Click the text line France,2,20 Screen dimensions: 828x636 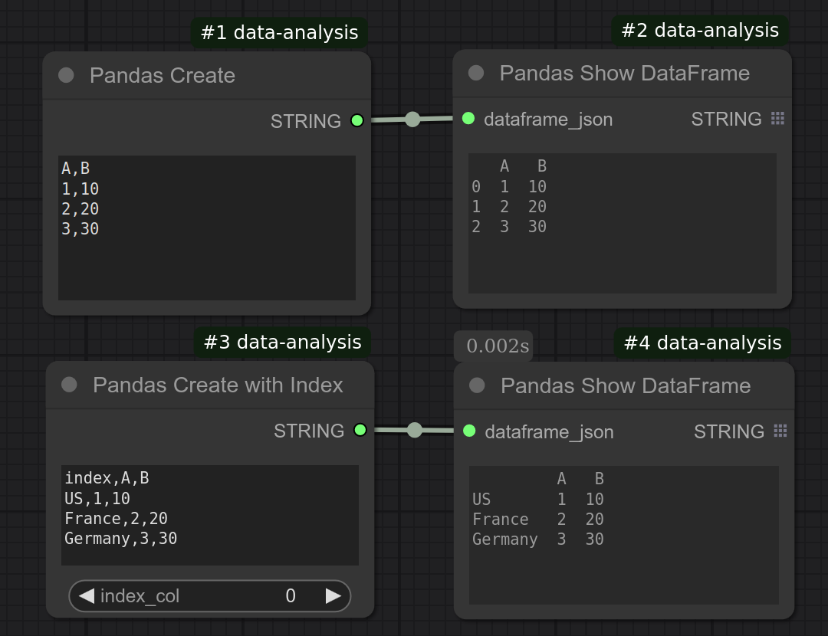point(116,518)
